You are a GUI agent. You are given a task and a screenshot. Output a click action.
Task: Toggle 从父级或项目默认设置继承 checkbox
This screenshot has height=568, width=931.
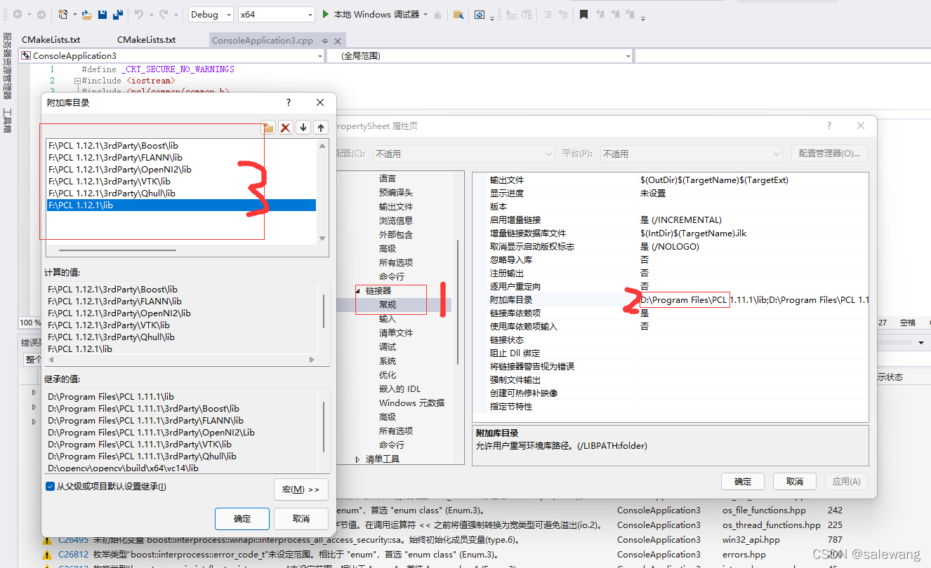[x=50, y=486]
